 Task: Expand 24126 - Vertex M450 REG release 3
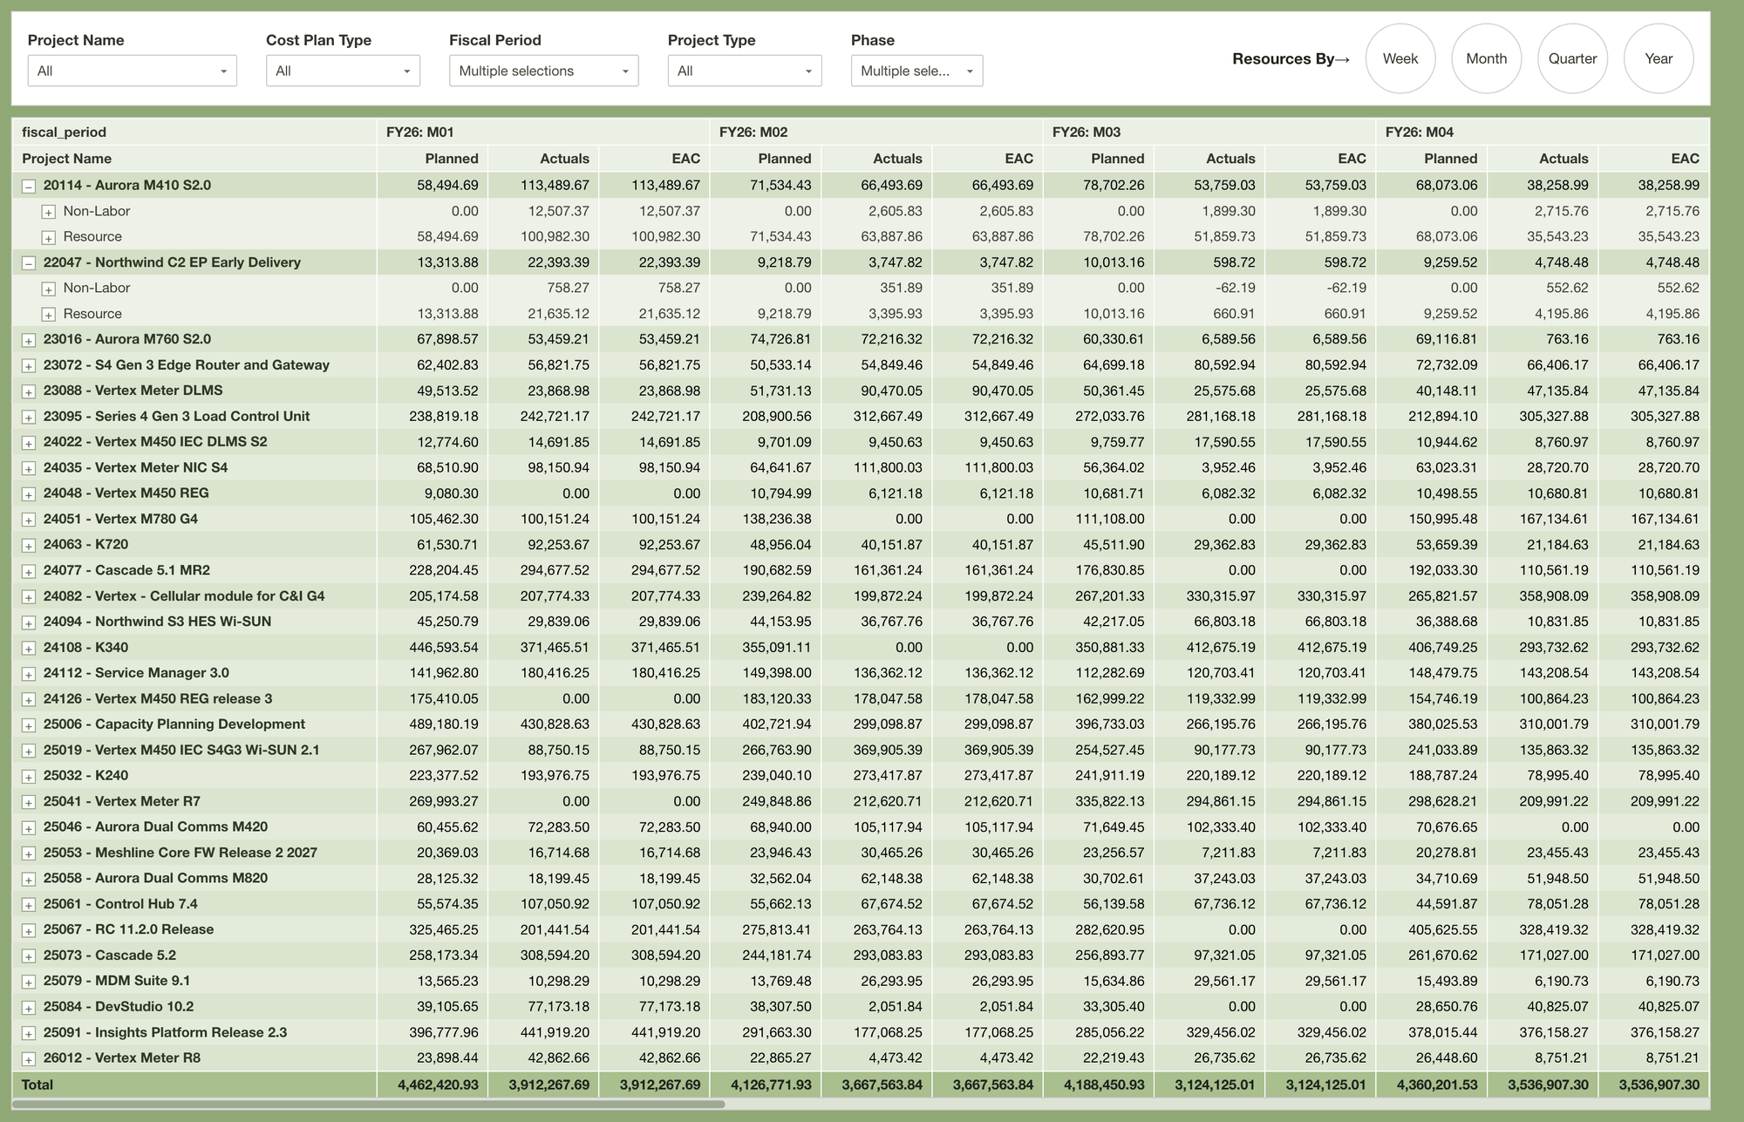(x=29, y=699)
